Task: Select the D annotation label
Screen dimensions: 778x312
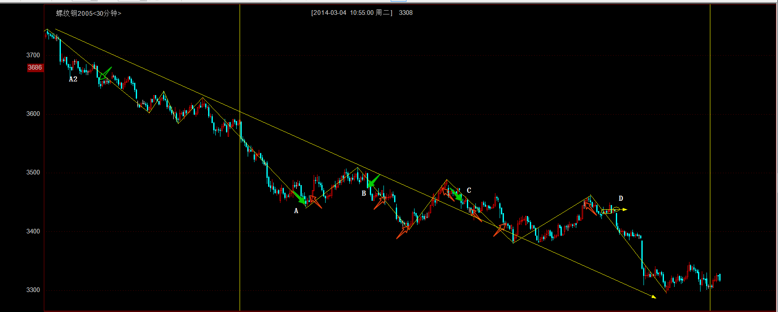Action: 621,198
